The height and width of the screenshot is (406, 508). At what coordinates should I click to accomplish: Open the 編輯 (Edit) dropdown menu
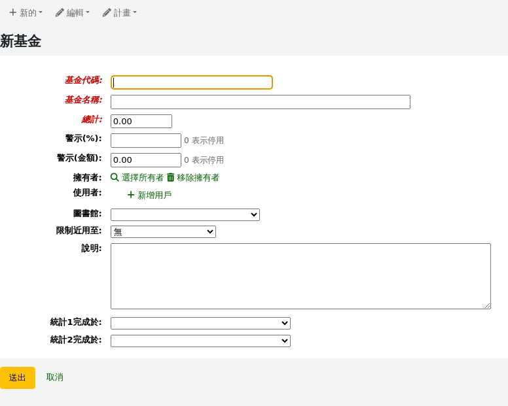tap(73, 12)
